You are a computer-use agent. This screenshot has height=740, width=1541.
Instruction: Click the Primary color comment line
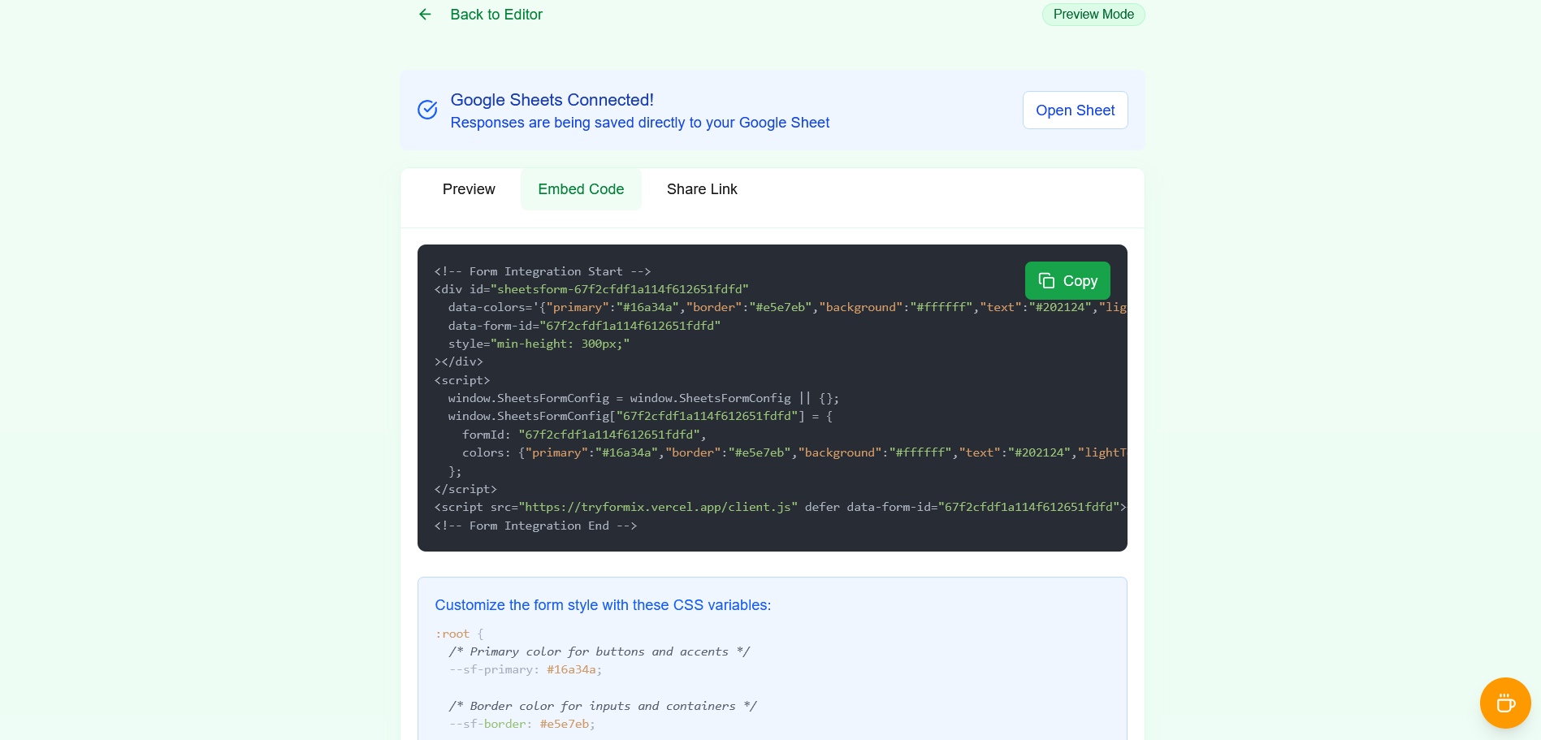coord(600,651)
